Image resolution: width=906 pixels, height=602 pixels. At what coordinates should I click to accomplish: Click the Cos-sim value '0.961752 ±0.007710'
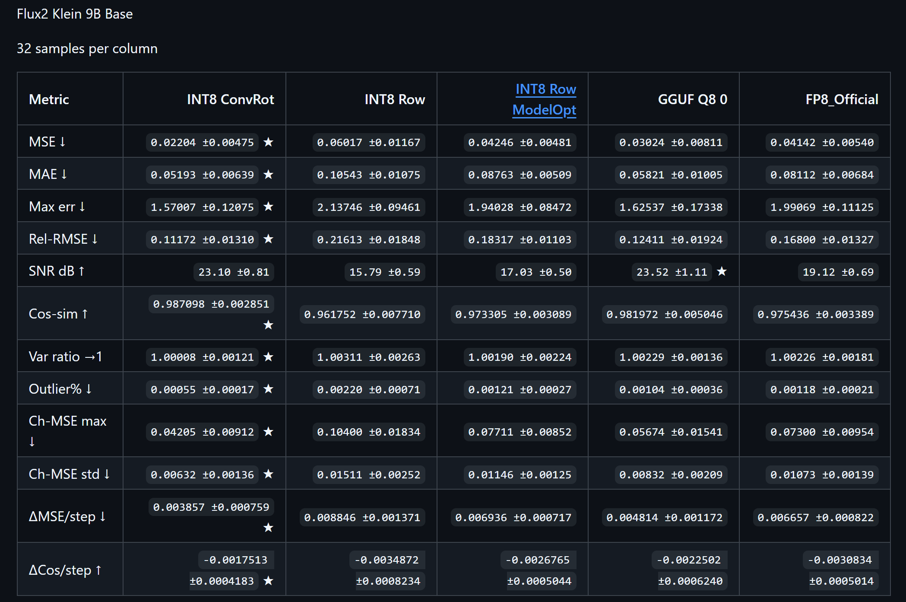tap(362, 314)
